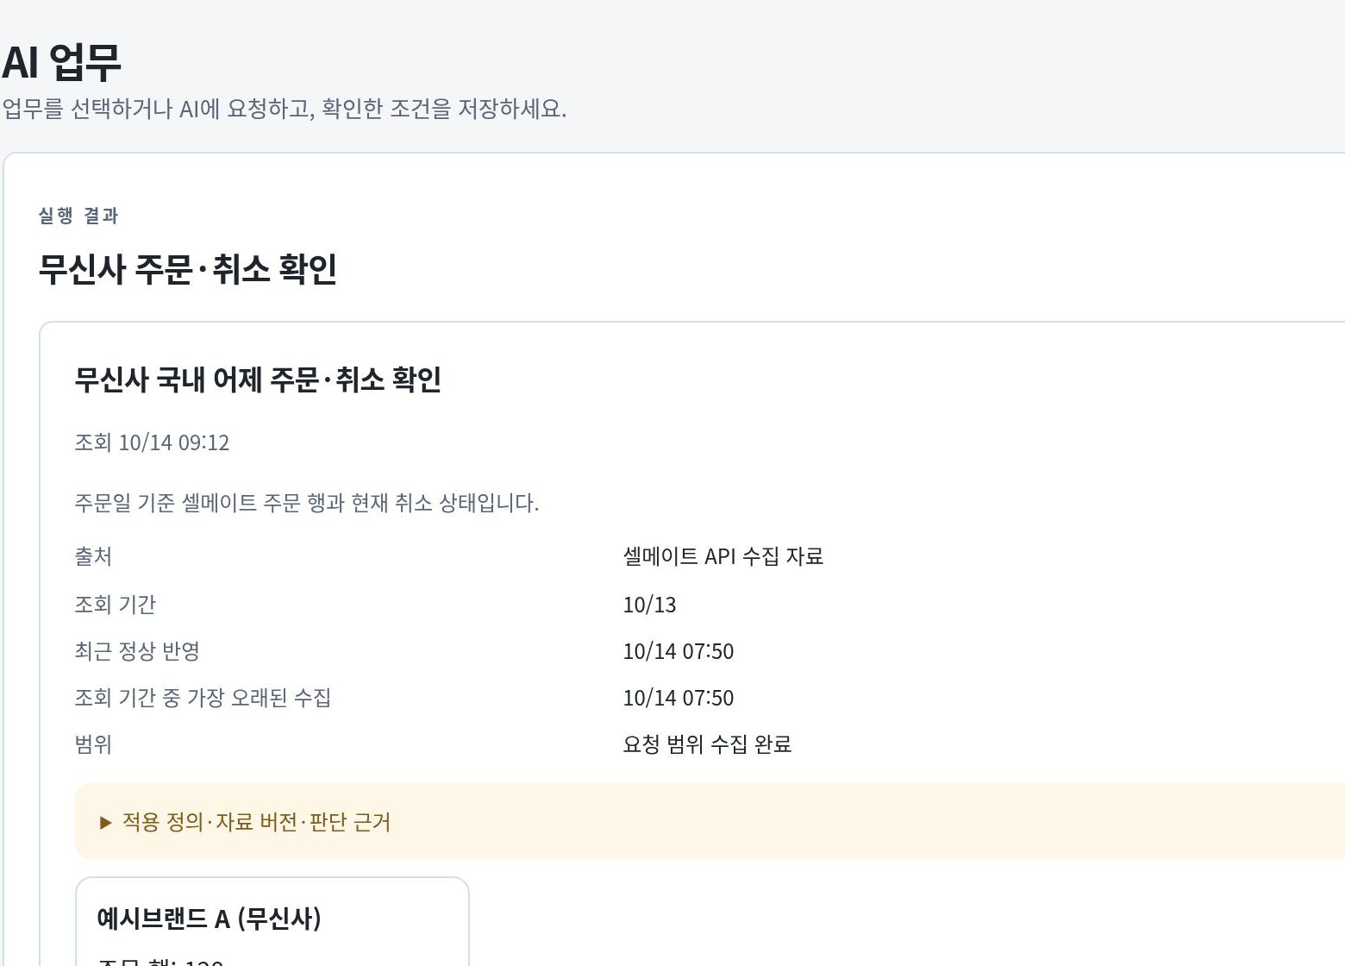Click the AI 업무 page heading
Viewport: 1345px width, 966px height.
61,62
